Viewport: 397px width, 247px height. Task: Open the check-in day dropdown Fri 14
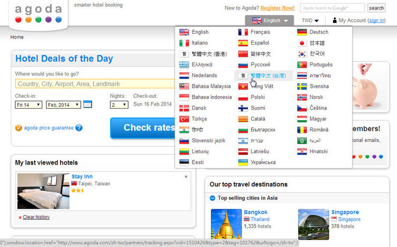(29, 105)
